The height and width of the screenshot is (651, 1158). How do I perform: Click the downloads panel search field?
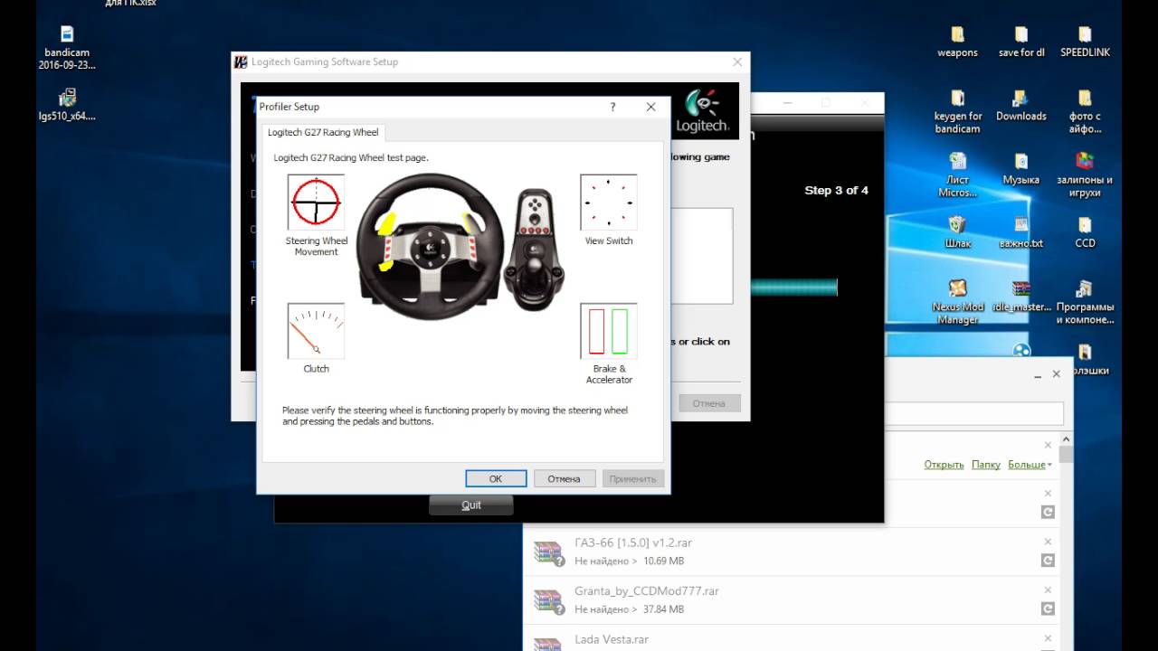pyautogui.click(x=973, y=414)
